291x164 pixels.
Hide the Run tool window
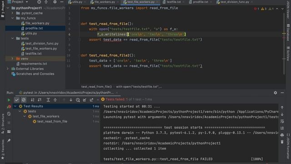(x=282, y=92)
